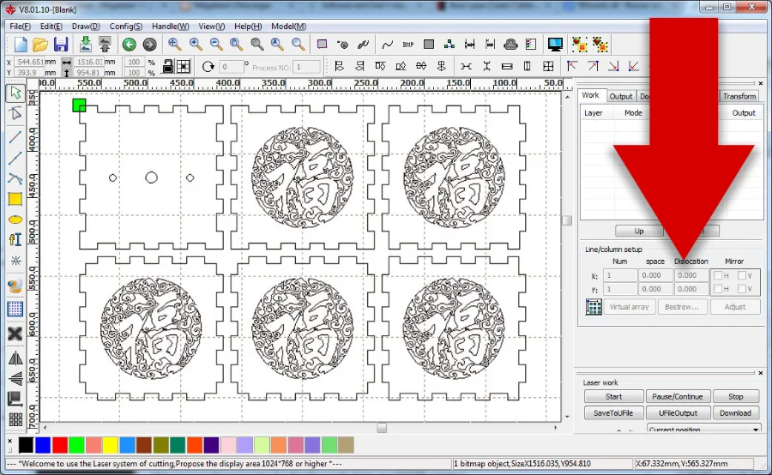Click the Zoom out magnifier icon
The image size is (772, 475).
click(x=216, y=45)
